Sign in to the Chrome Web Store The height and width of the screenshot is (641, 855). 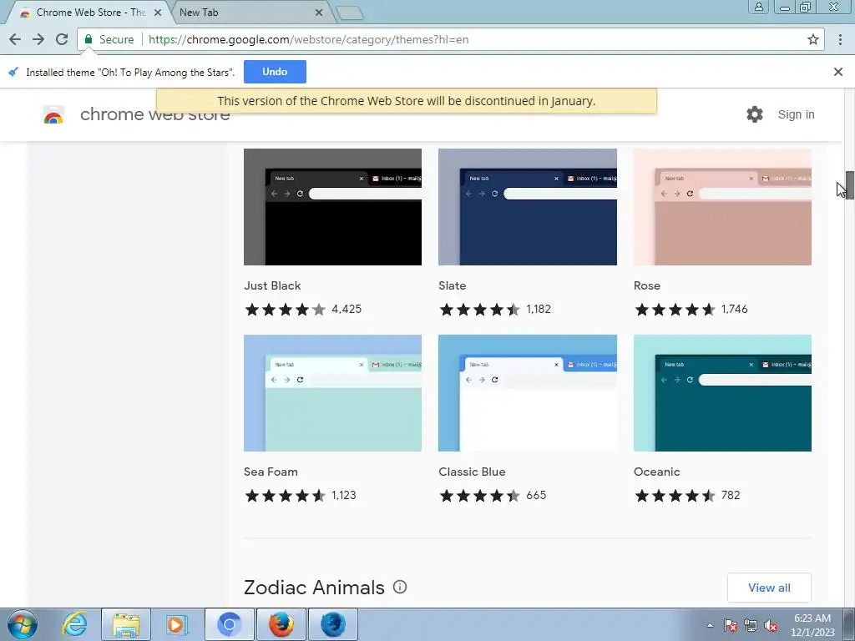[x=796, y=114]
